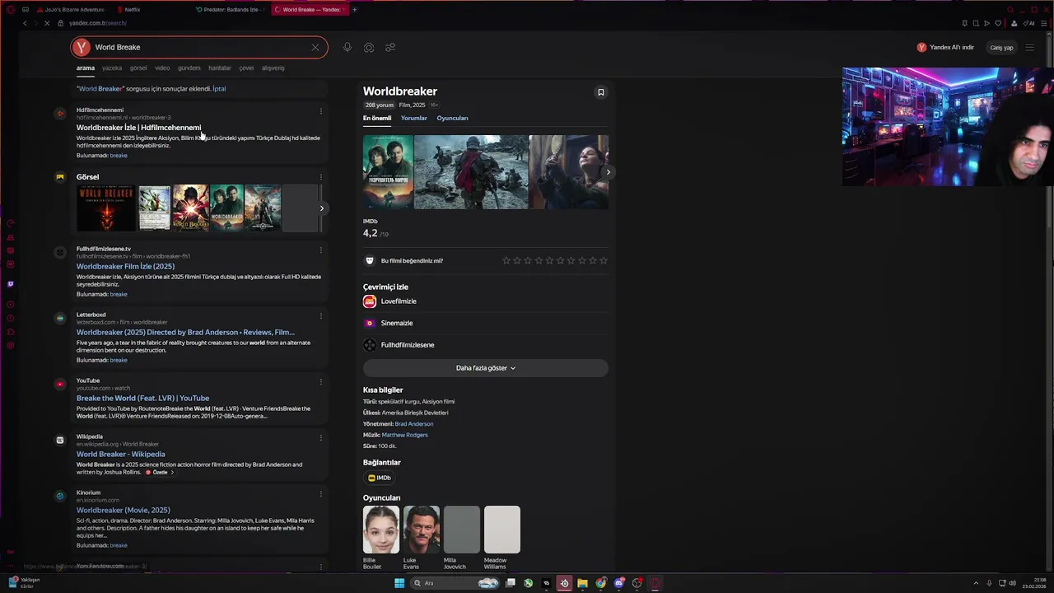
Task: Open Luke Evans cast thumbnail
Action: pyautogui.click(x=422, y=530)
